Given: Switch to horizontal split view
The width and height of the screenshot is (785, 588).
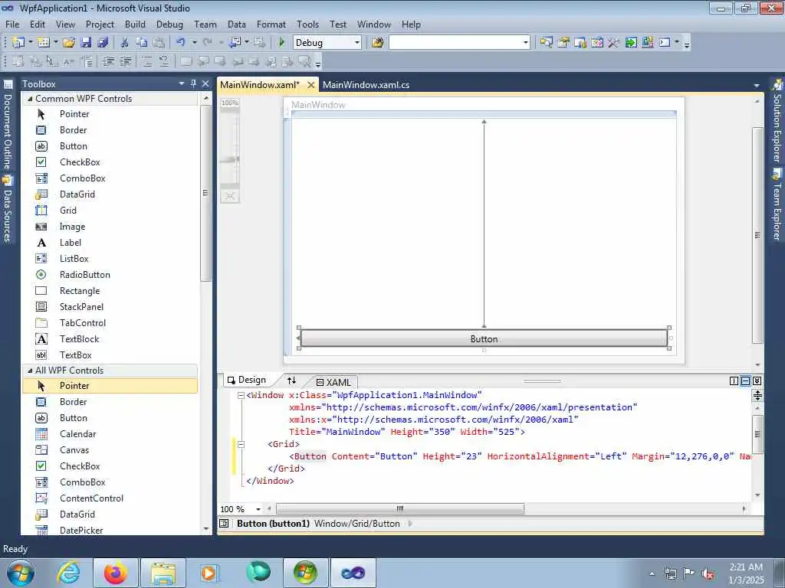Looking at the screenshot, I should click(x=745, y=381).
